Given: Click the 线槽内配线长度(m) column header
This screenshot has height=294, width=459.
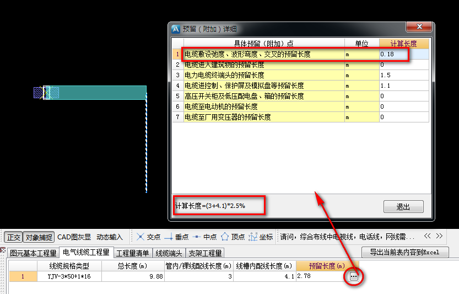Looking at the screenshot, I should tap(264, 266).
